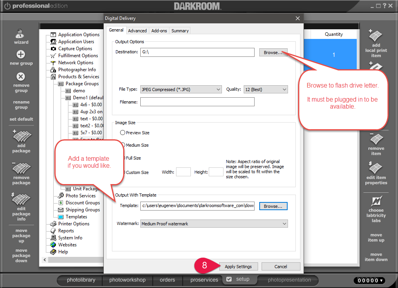Click the Products & Services icon
398x288 pixels.
[53, 77]
